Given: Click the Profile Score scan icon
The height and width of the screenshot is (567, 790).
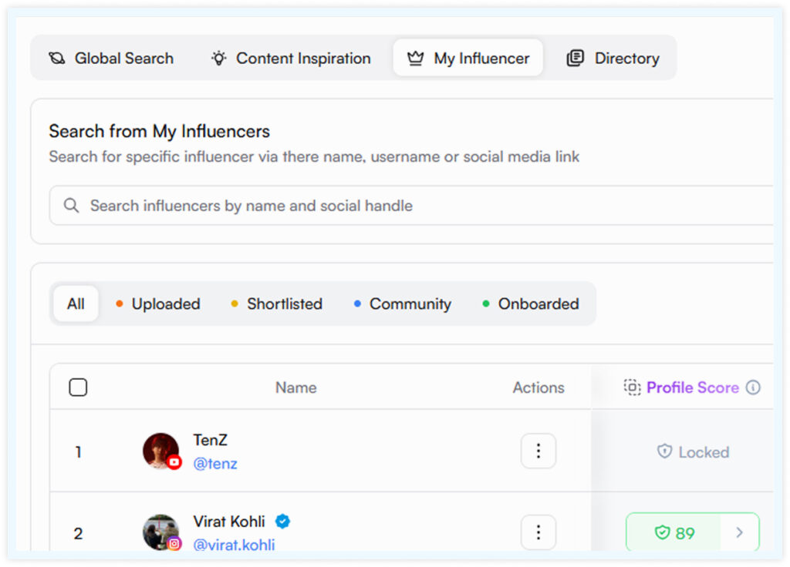Looking at the screenshot, I should pos(632,388).
